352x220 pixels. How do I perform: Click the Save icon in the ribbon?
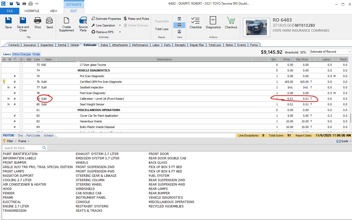pyautogui.click(x=8, y=23)
